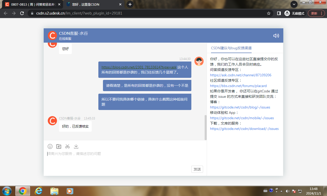The height and width of the screenshot is (196, 327).
Task: Open the emoji picker in chat
Action: point(50,146)
